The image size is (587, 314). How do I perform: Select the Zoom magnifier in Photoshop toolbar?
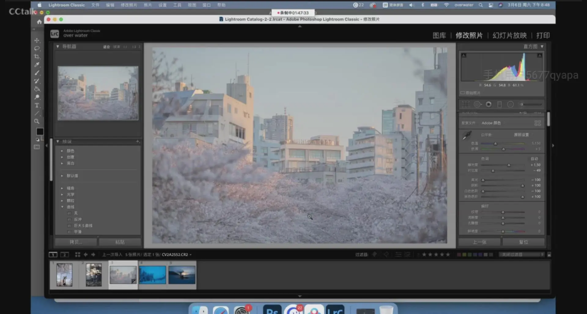coord(37,121)
